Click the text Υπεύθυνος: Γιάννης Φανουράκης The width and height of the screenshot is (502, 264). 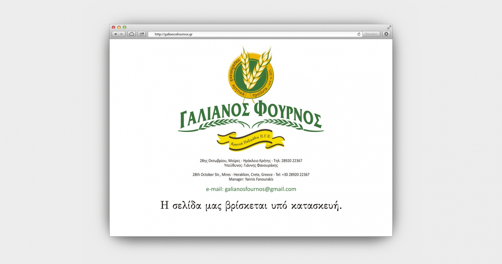click(x=251, y=165)
